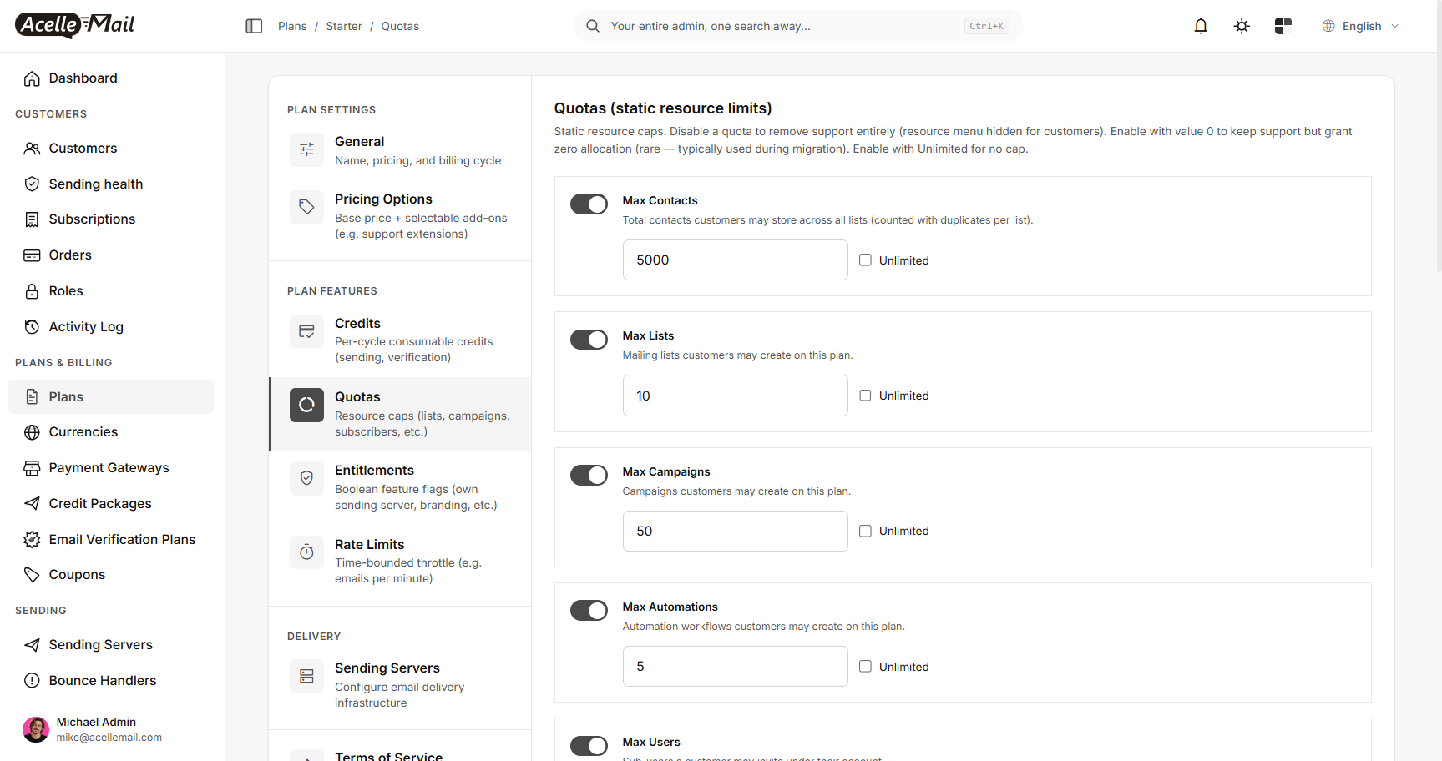Viewport: 1442px width, 761px height.
Task: Click the Credit Packages paper-plane icon
Action: pyautogui.click(x=32, y=504)
